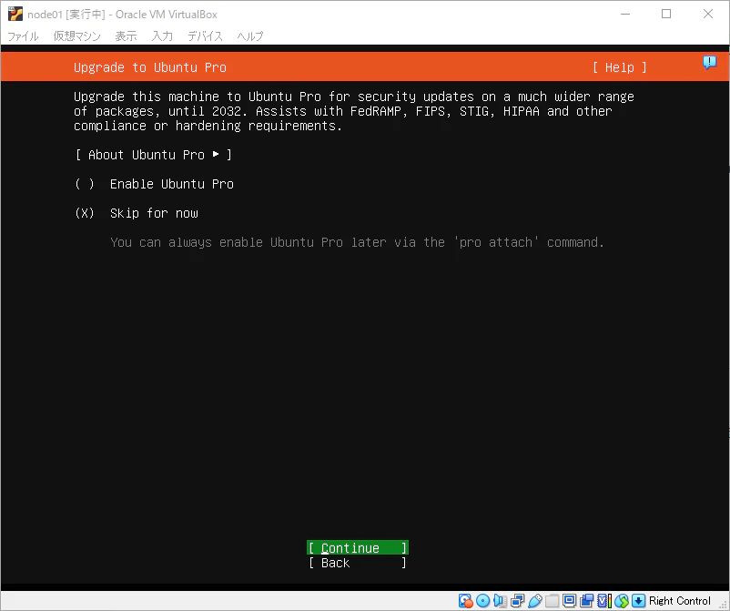Open the 仮想マシン menu
The width and height of the screenshot is (730, 611).
pyautogui.click(x=76, y=36)
